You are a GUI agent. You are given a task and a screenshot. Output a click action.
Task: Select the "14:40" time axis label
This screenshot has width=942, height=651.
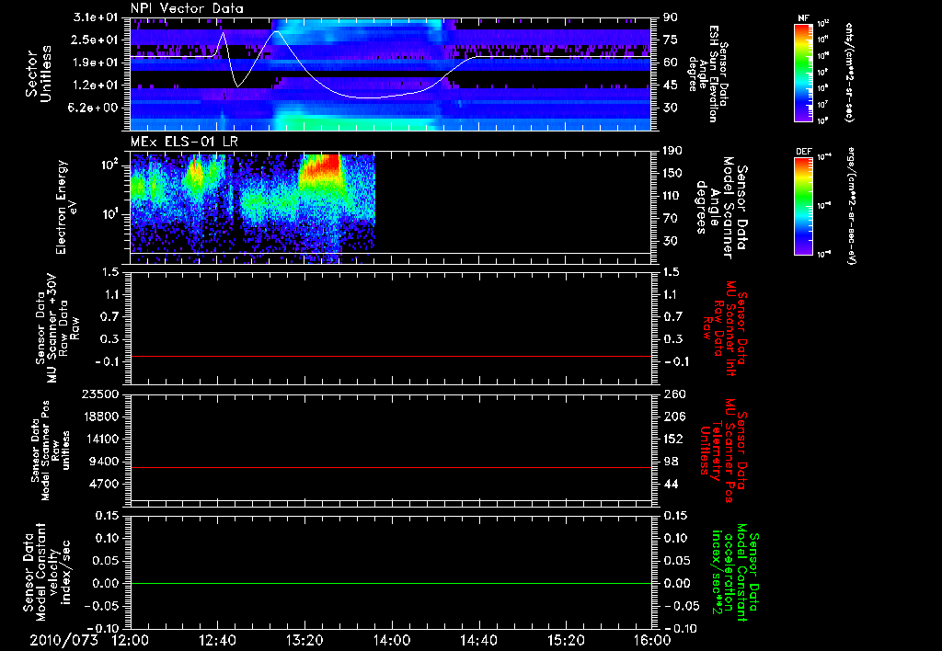478,640
